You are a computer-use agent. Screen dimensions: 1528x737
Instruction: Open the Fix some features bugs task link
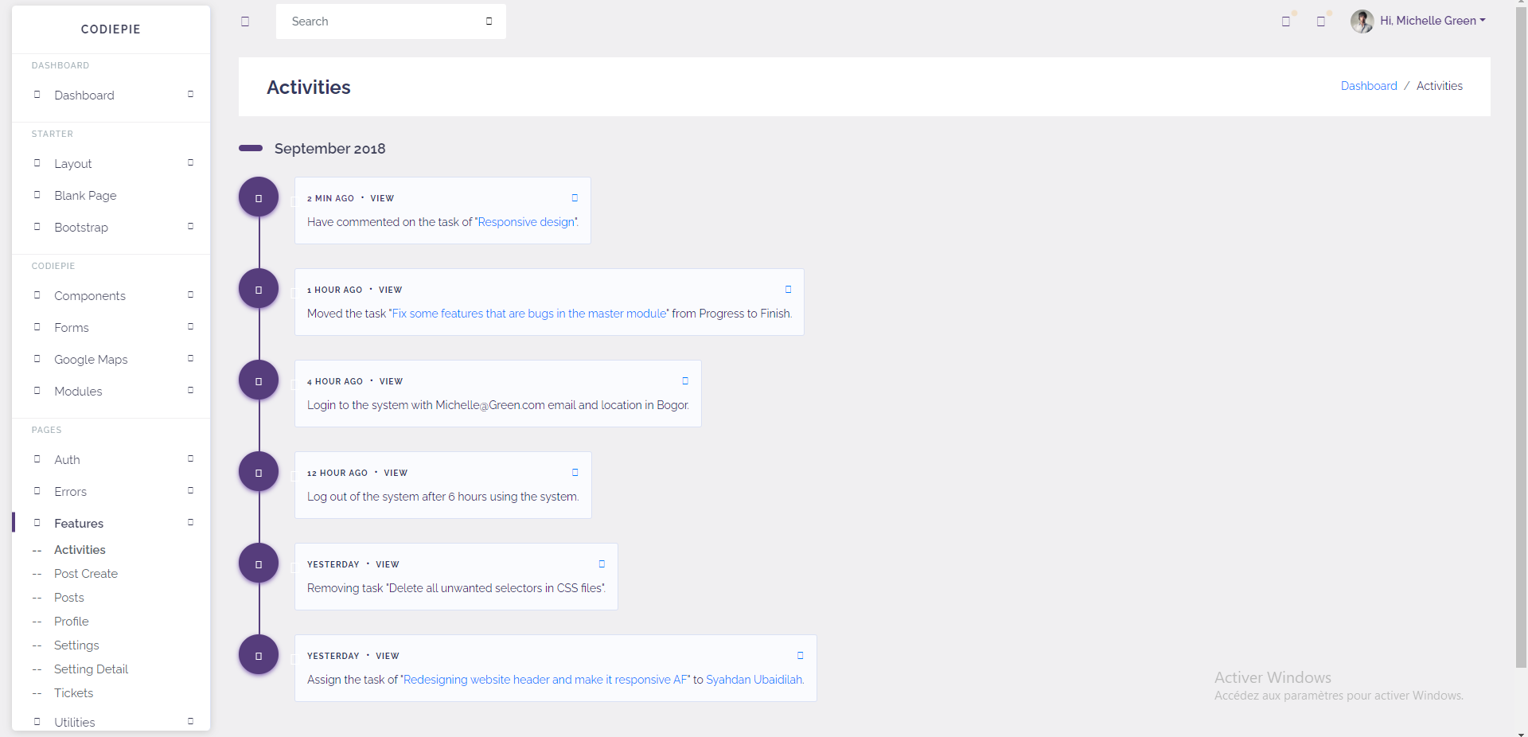click(x=529, y=314)
